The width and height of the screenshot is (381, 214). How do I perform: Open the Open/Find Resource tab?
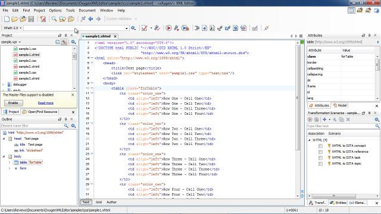coord(40,112)
